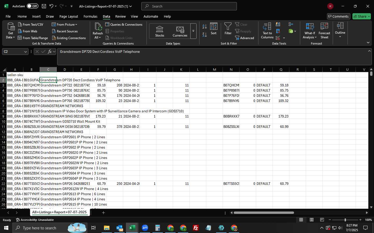This screenshot has height=233, width=374.
Task: Open Data Validation dropdown arrow
Action: click(284, 38)
